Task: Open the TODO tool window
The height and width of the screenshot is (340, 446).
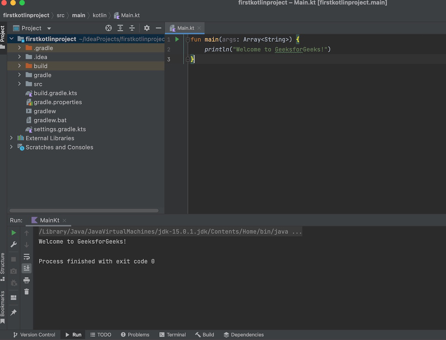Action: click(101, 335)
